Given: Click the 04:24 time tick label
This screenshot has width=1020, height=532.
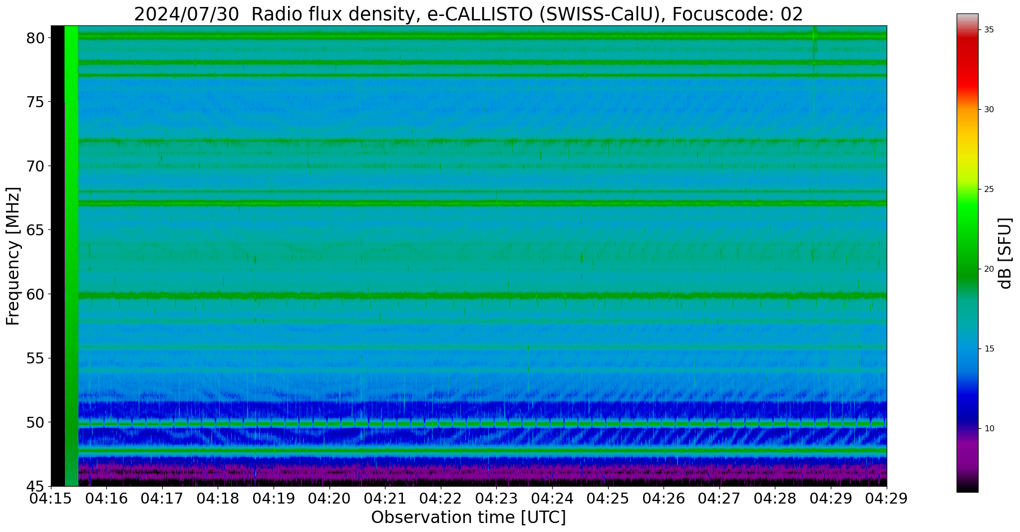Looking at the screenshot, I should tap(552, 499).
